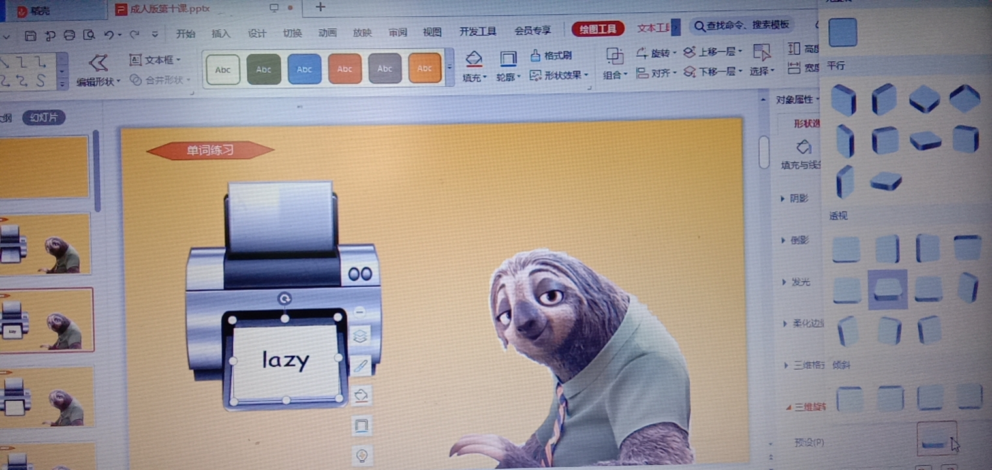Click the Format Painter (格式刷) brush
This screenshot has height=470, width=992.
click(x=535, y=55)
